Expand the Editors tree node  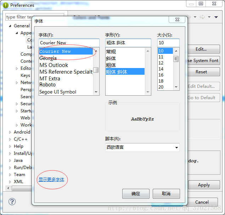point(17,68)
